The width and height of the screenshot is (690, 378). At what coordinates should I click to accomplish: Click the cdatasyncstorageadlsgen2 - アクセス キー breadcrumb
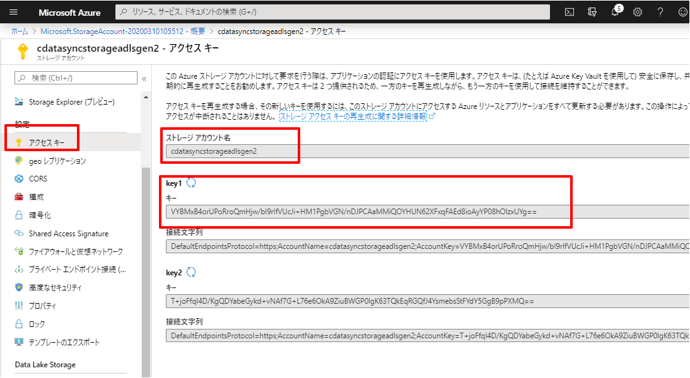coord(282,31)
